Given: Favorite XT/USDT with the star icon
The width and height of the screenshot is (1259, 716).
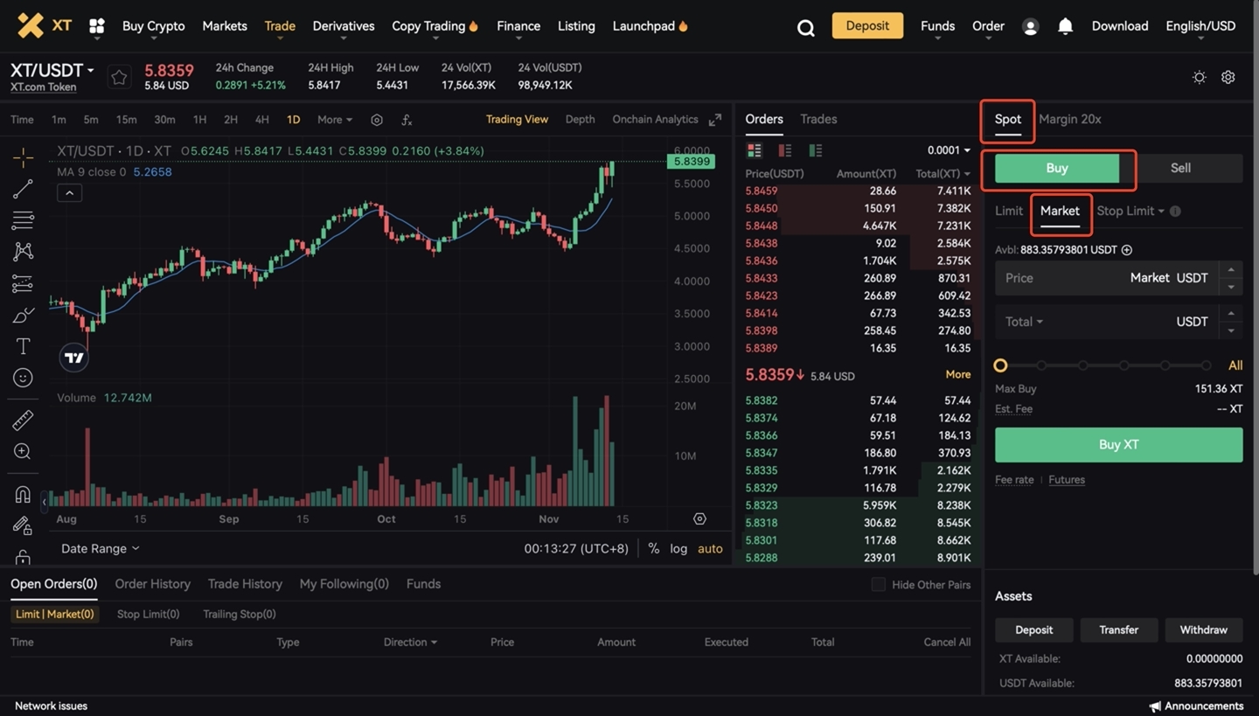Looking at the screenshot, I should point(119,78).
